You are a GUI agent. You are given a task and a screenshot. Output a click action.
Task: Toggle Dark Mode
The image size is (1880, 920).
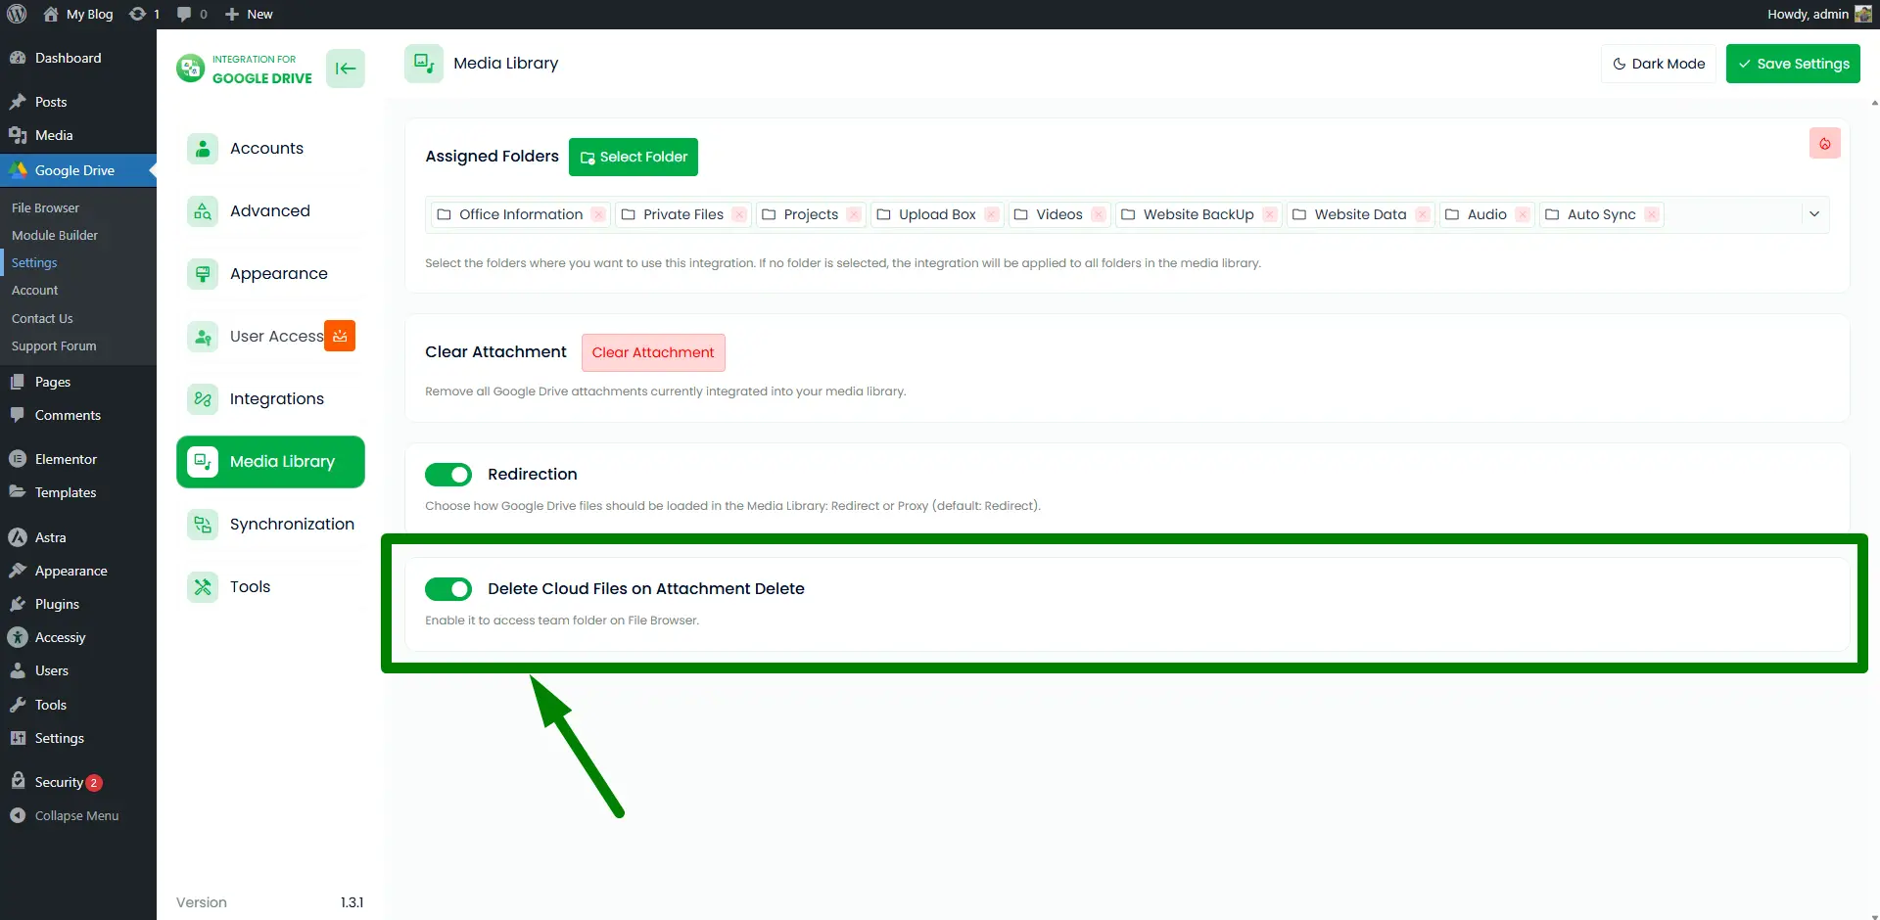point(1658,63)
